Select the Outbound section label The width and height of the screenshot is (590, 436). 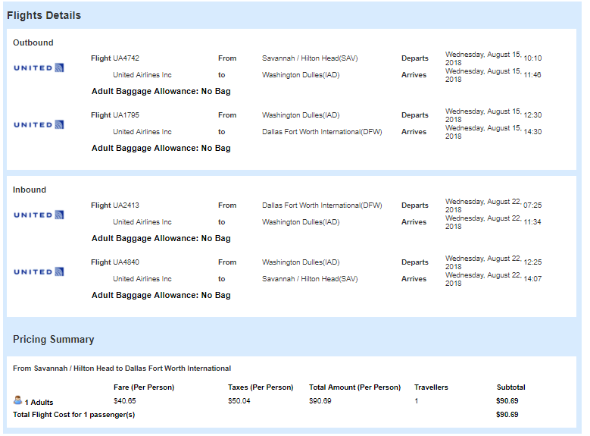(x=33, y=42)
